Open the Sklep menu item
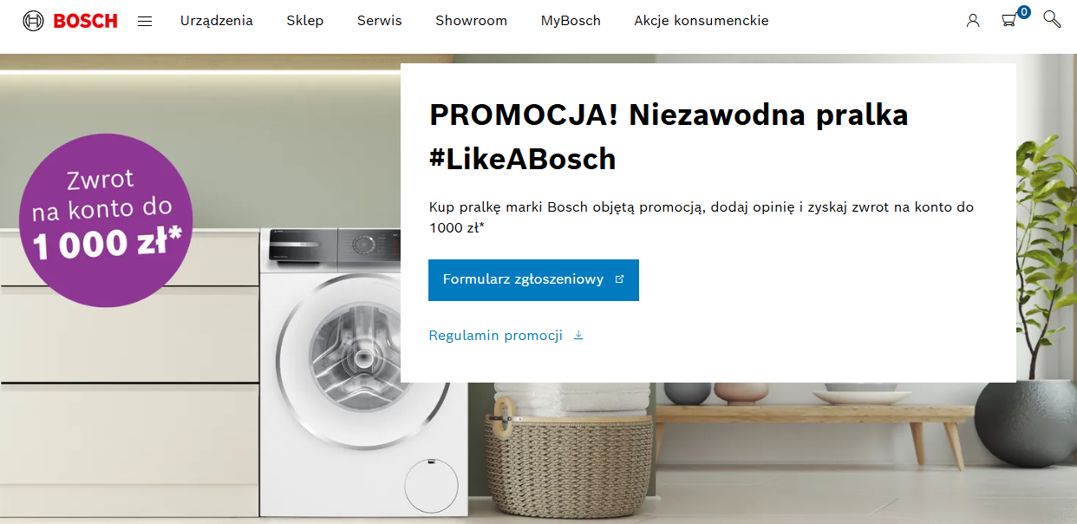 point(305,20)
